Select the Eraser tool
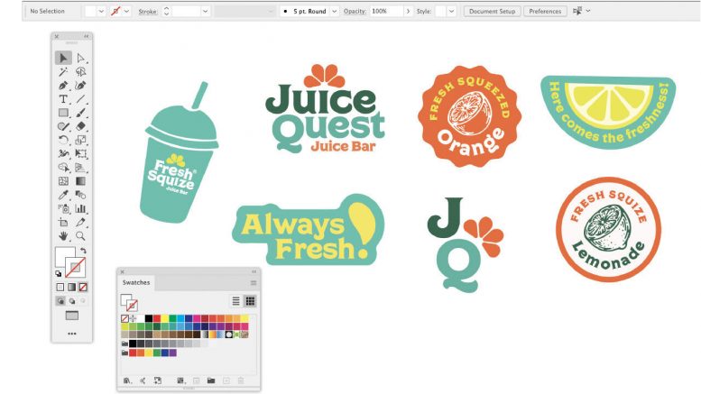Image resolution: width=701 pixels, height=394 pixels. (x=80, y=126)
